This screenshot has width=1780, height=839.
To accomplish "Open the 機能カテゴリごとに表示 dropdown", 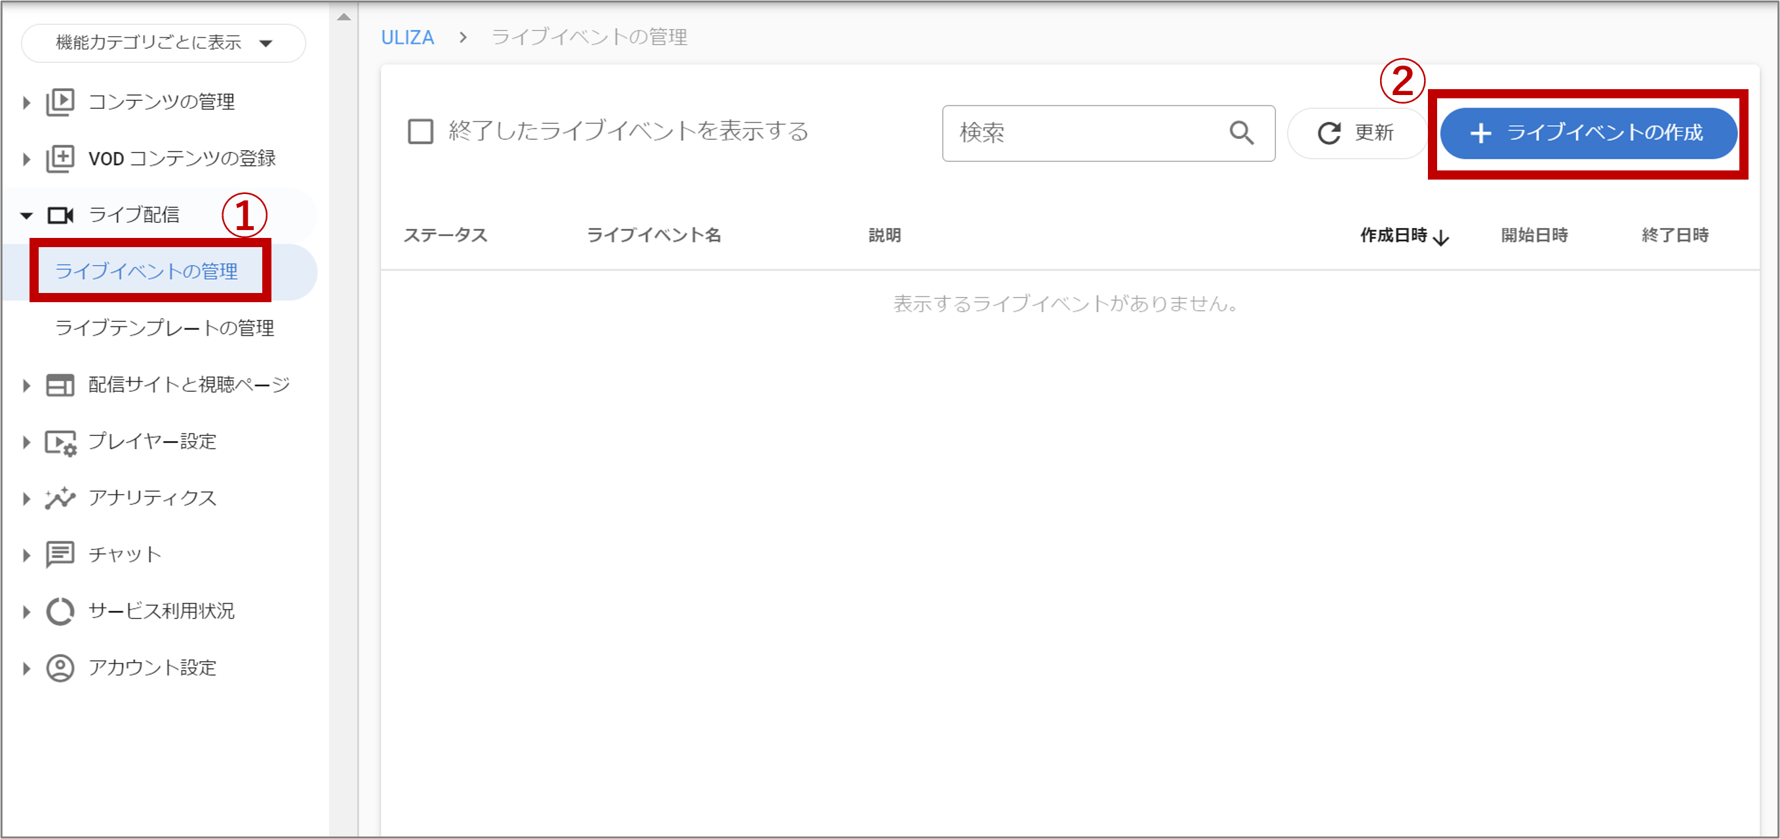I will coord(164,43).
